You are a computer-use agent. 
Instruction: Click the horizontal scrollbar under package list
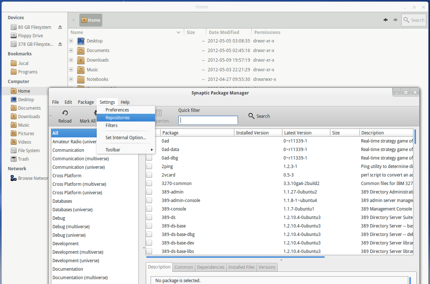coord(235,257)
